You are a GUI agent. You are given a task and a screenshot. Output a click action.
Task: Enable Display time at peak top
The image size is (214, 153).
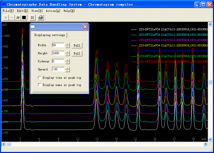tap(40, 78)
